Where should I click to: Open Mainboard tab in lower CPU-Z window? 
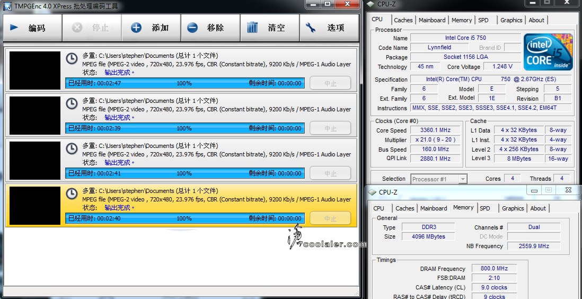(x=434, y=208)
